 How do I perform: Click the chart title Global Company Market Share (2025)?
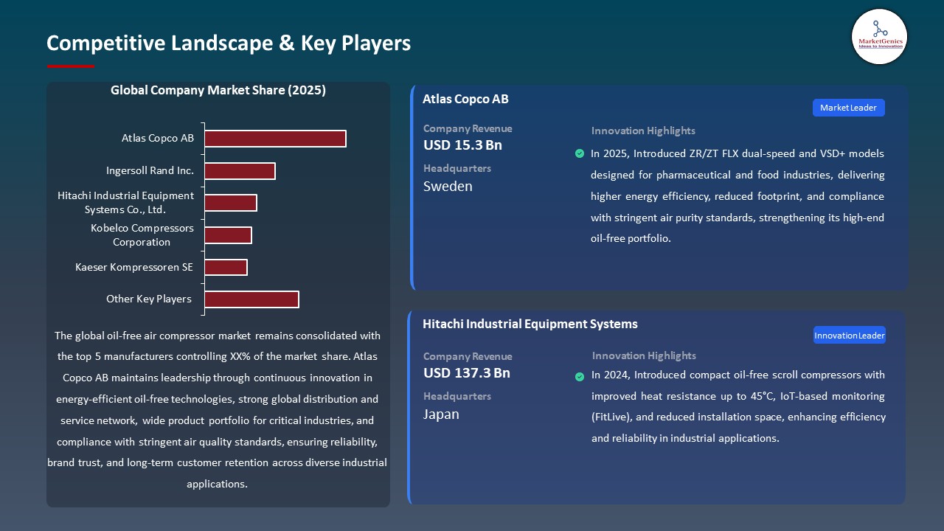tap(218, 91)
